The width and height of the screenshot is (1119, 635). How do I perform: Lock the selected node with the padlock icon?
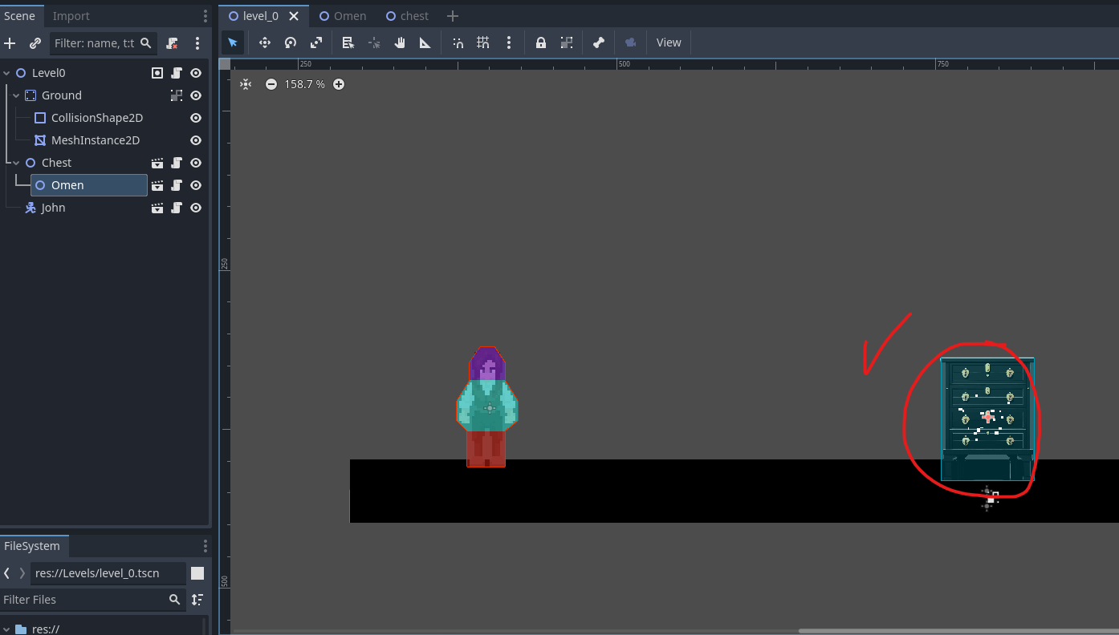tap(540, 42)
